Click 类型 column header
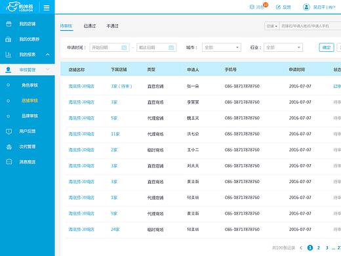Screen dimensions: 341x256 [151, 70]
